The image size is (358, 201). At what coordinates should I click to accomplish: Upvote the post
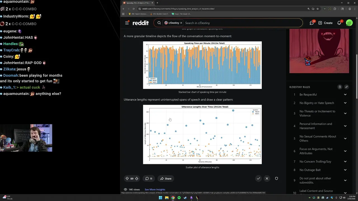[127, 179]
